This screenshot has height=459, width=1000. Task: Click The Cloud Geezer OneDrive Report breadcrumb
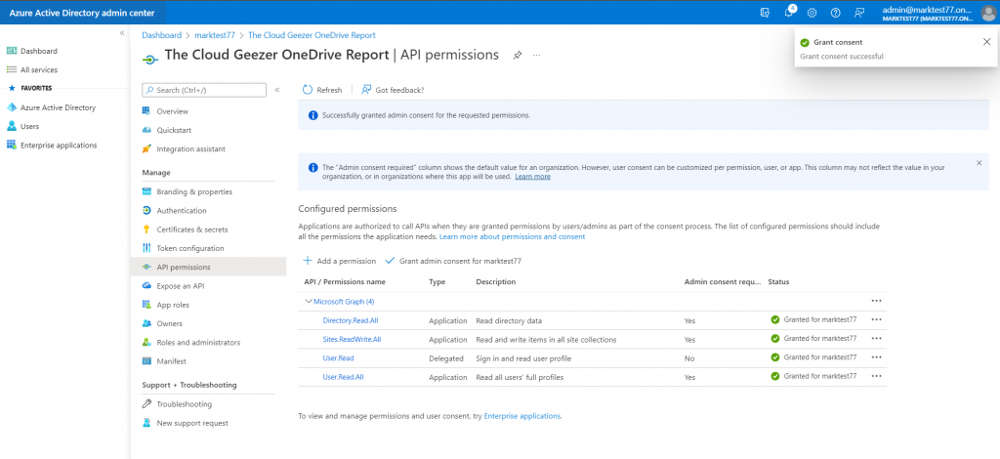click(312, 35)
